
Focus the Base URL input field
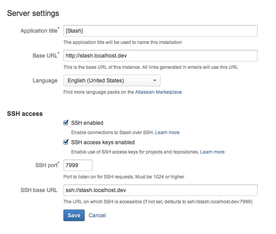coord(160,56)
